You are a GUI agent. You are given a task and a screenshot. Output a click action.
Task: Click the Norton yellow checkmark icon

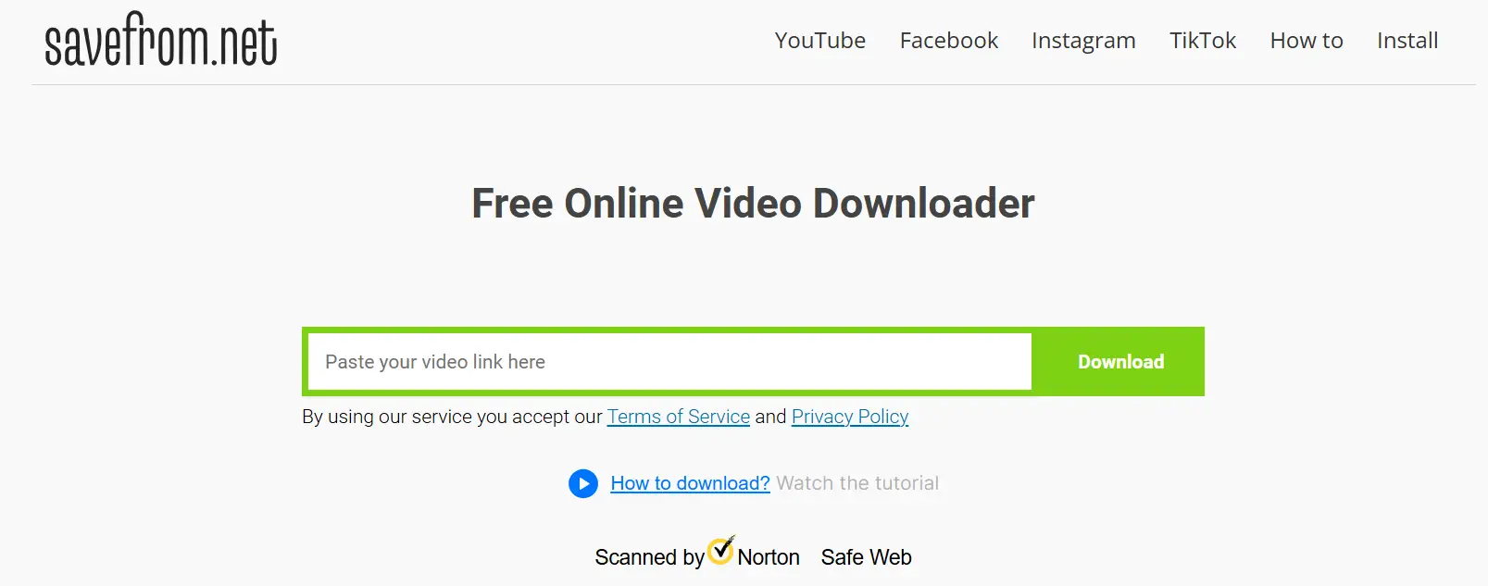click(721, 550)
